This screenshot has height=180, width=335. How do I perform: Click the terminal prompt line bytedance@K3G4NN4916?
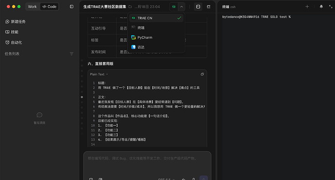click(256, 17)
